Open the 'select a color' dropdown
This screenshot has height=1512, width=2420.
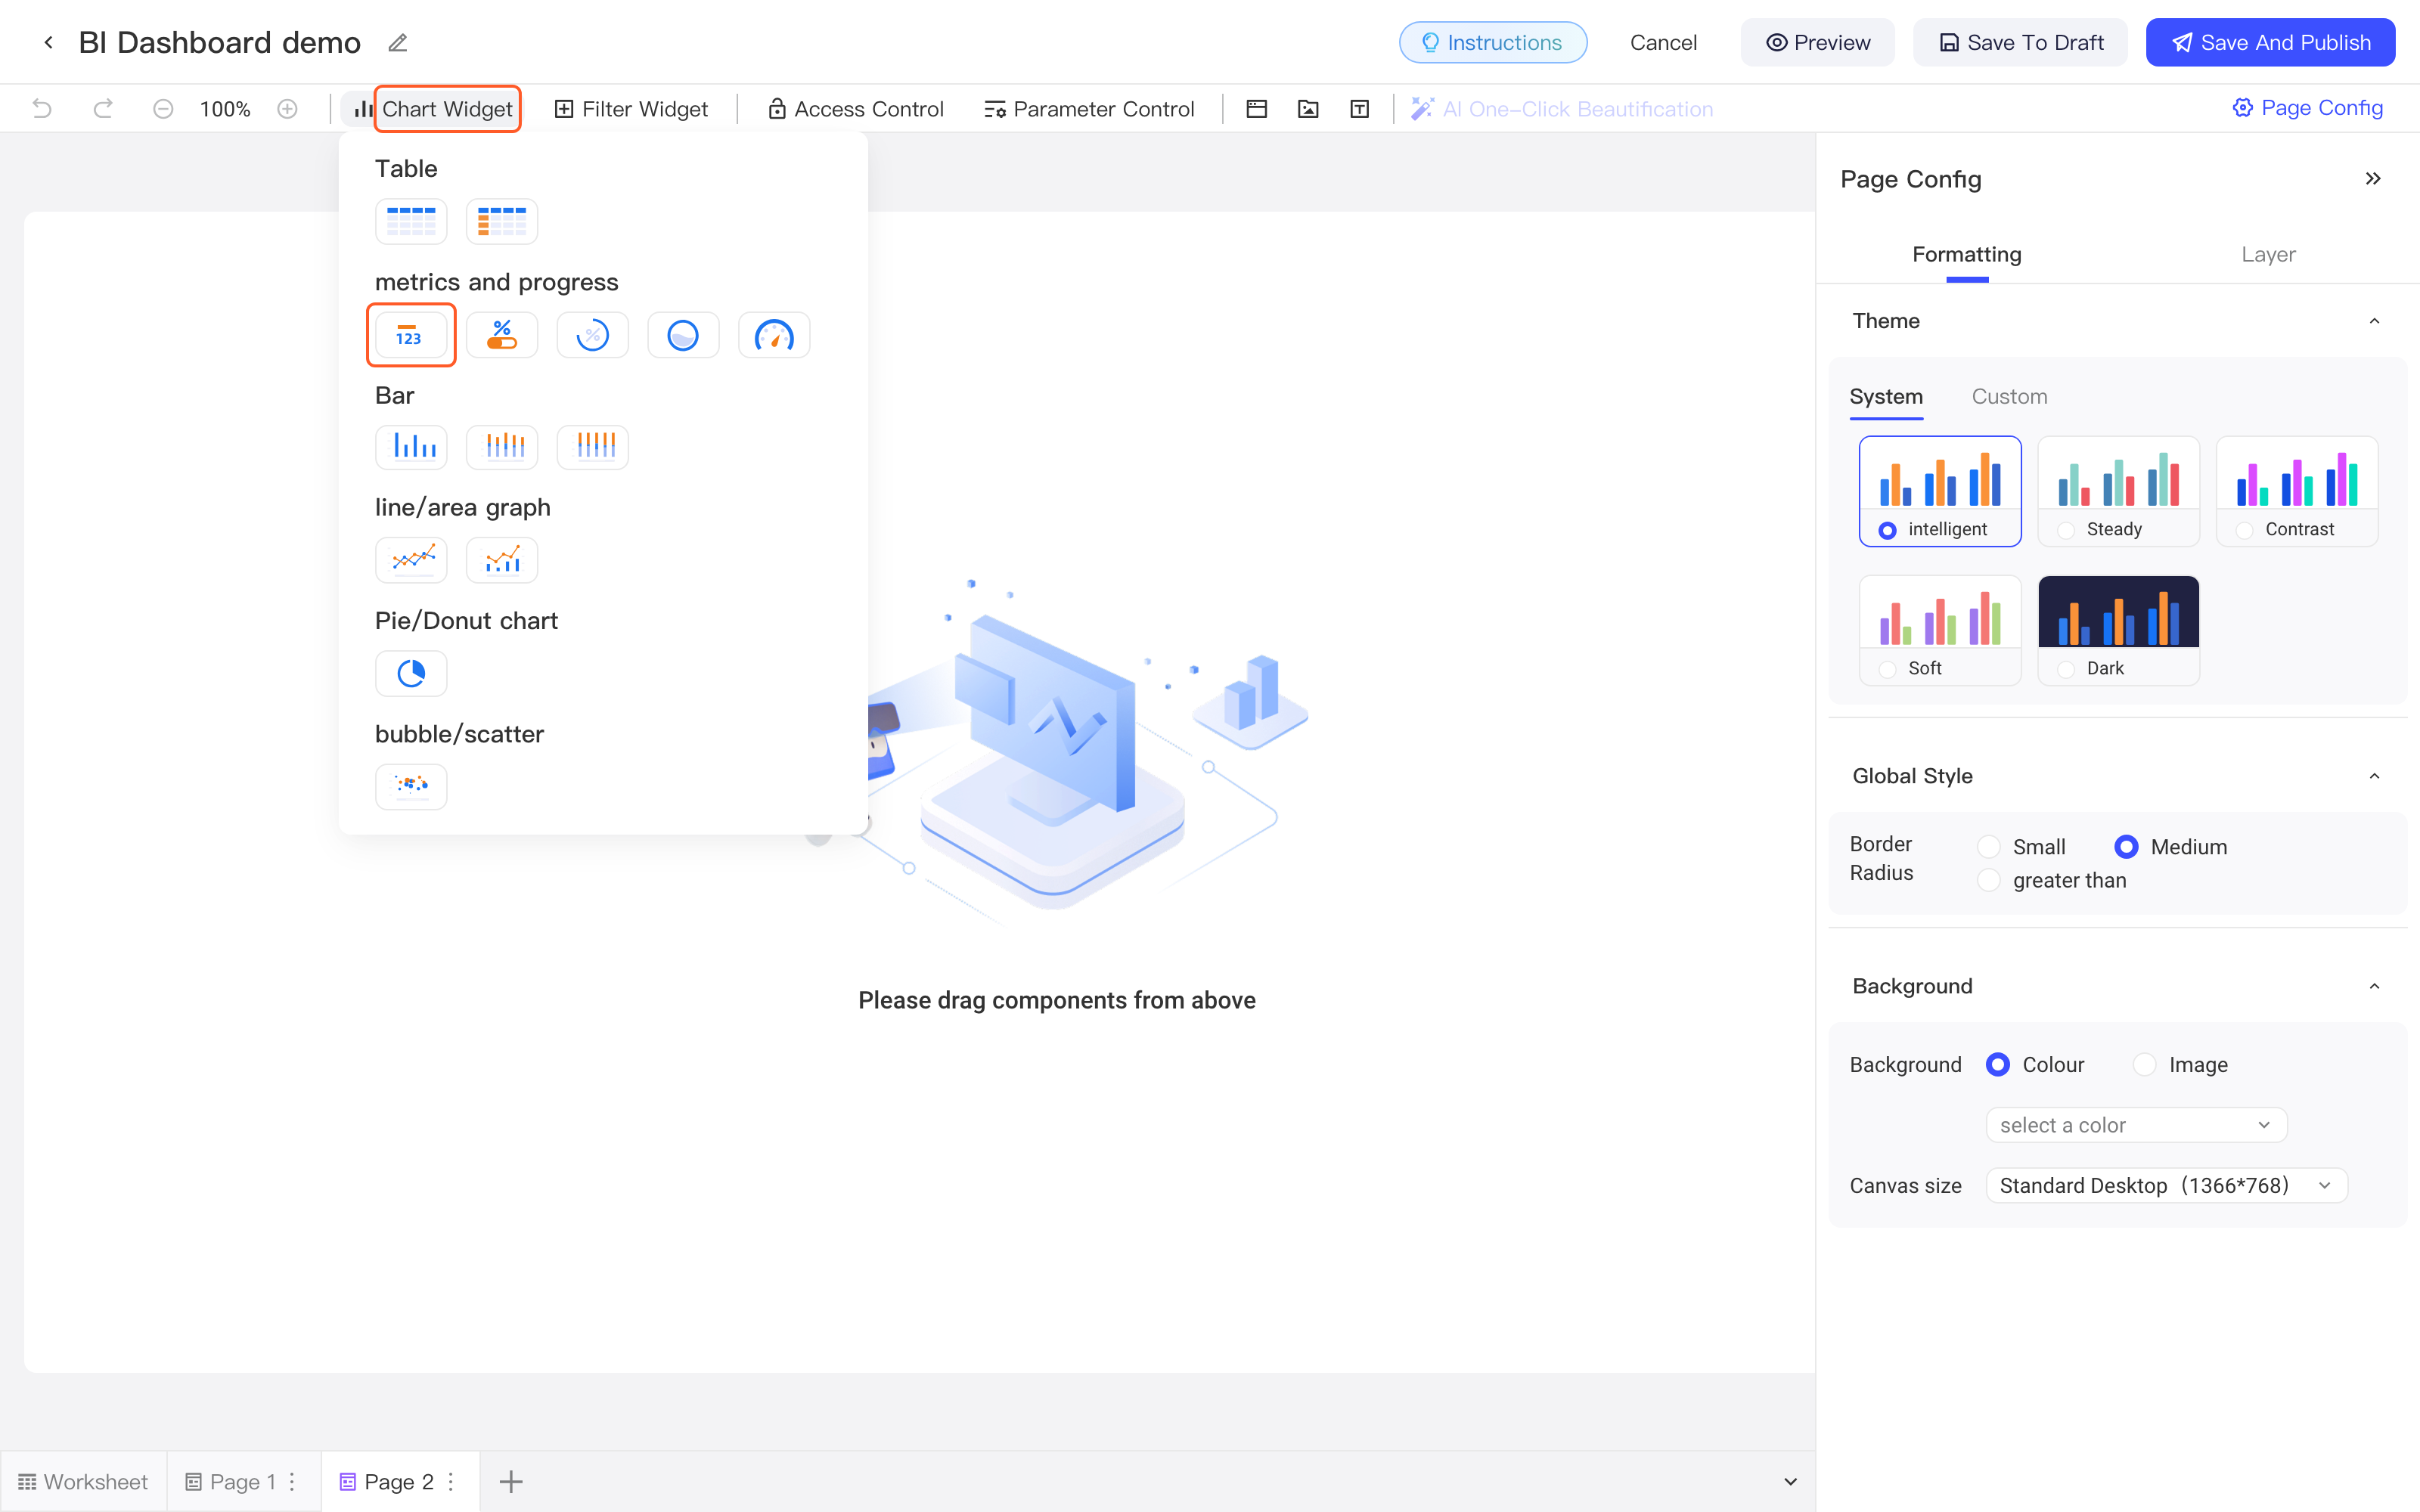tap(2136, 1125)
